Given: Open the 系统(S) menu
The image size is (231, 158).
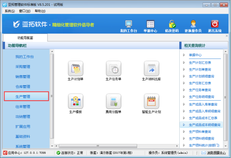Looking at the screenshot, I should tap(10, 11).
